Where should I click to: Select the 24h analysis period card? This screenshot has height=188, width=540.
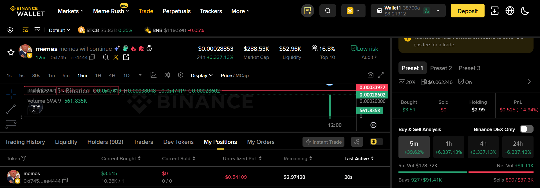(x=518, y=147)
